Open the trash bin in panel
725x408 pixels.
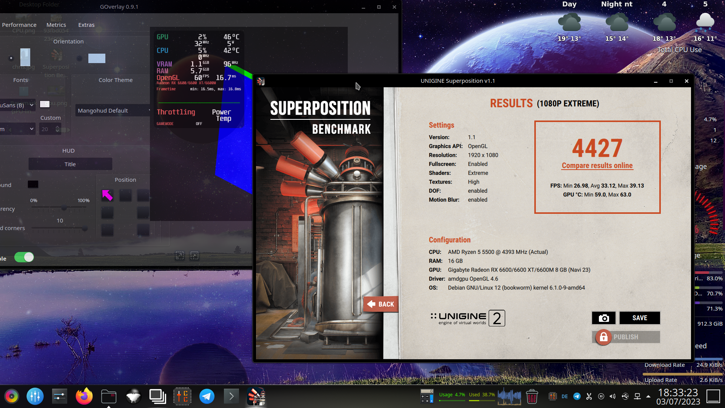tap(532, 397)
